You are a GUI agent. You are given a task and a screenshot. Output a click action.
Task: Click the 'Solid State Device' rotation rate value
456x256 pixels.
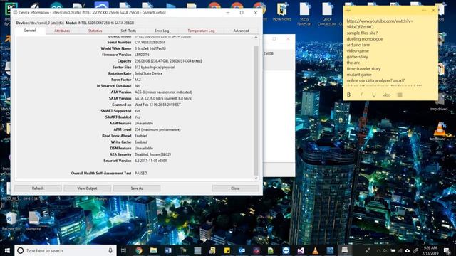(149, 73)
